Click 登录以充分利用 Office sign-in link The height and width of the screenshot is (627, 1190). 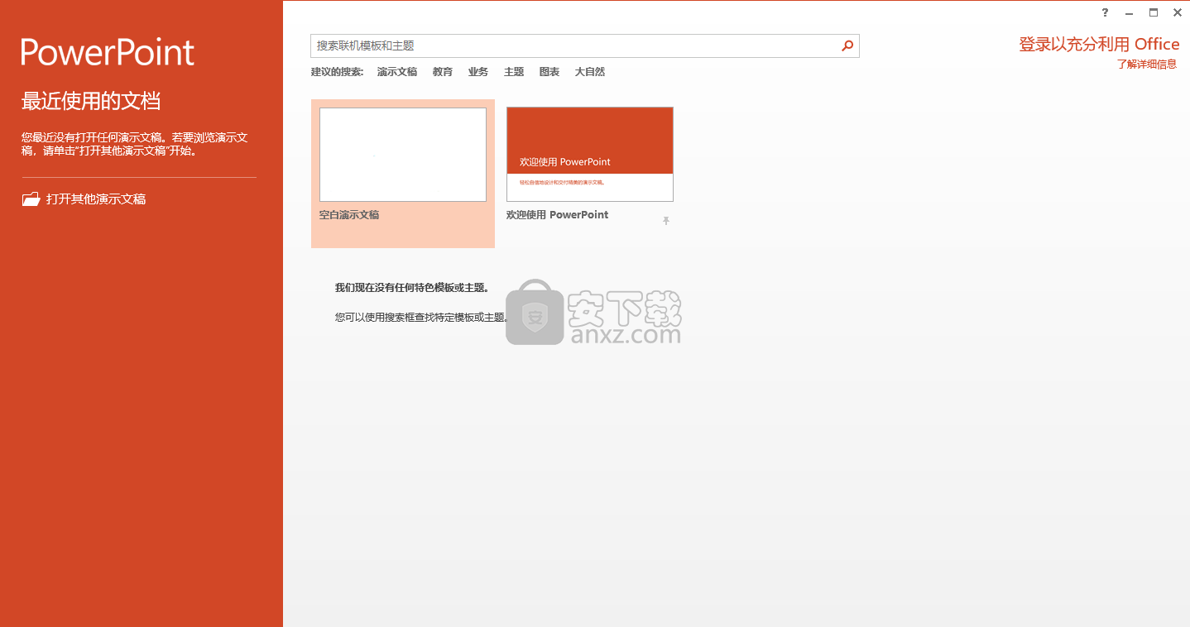tap(1099, 45)
